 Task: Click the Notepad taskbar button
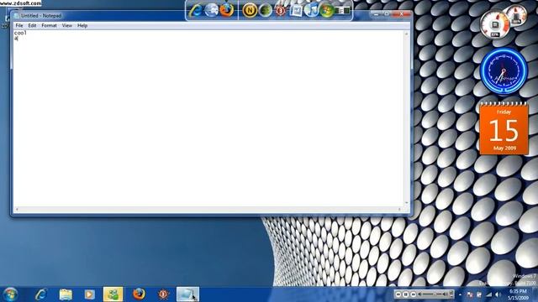tap(187, 294)
